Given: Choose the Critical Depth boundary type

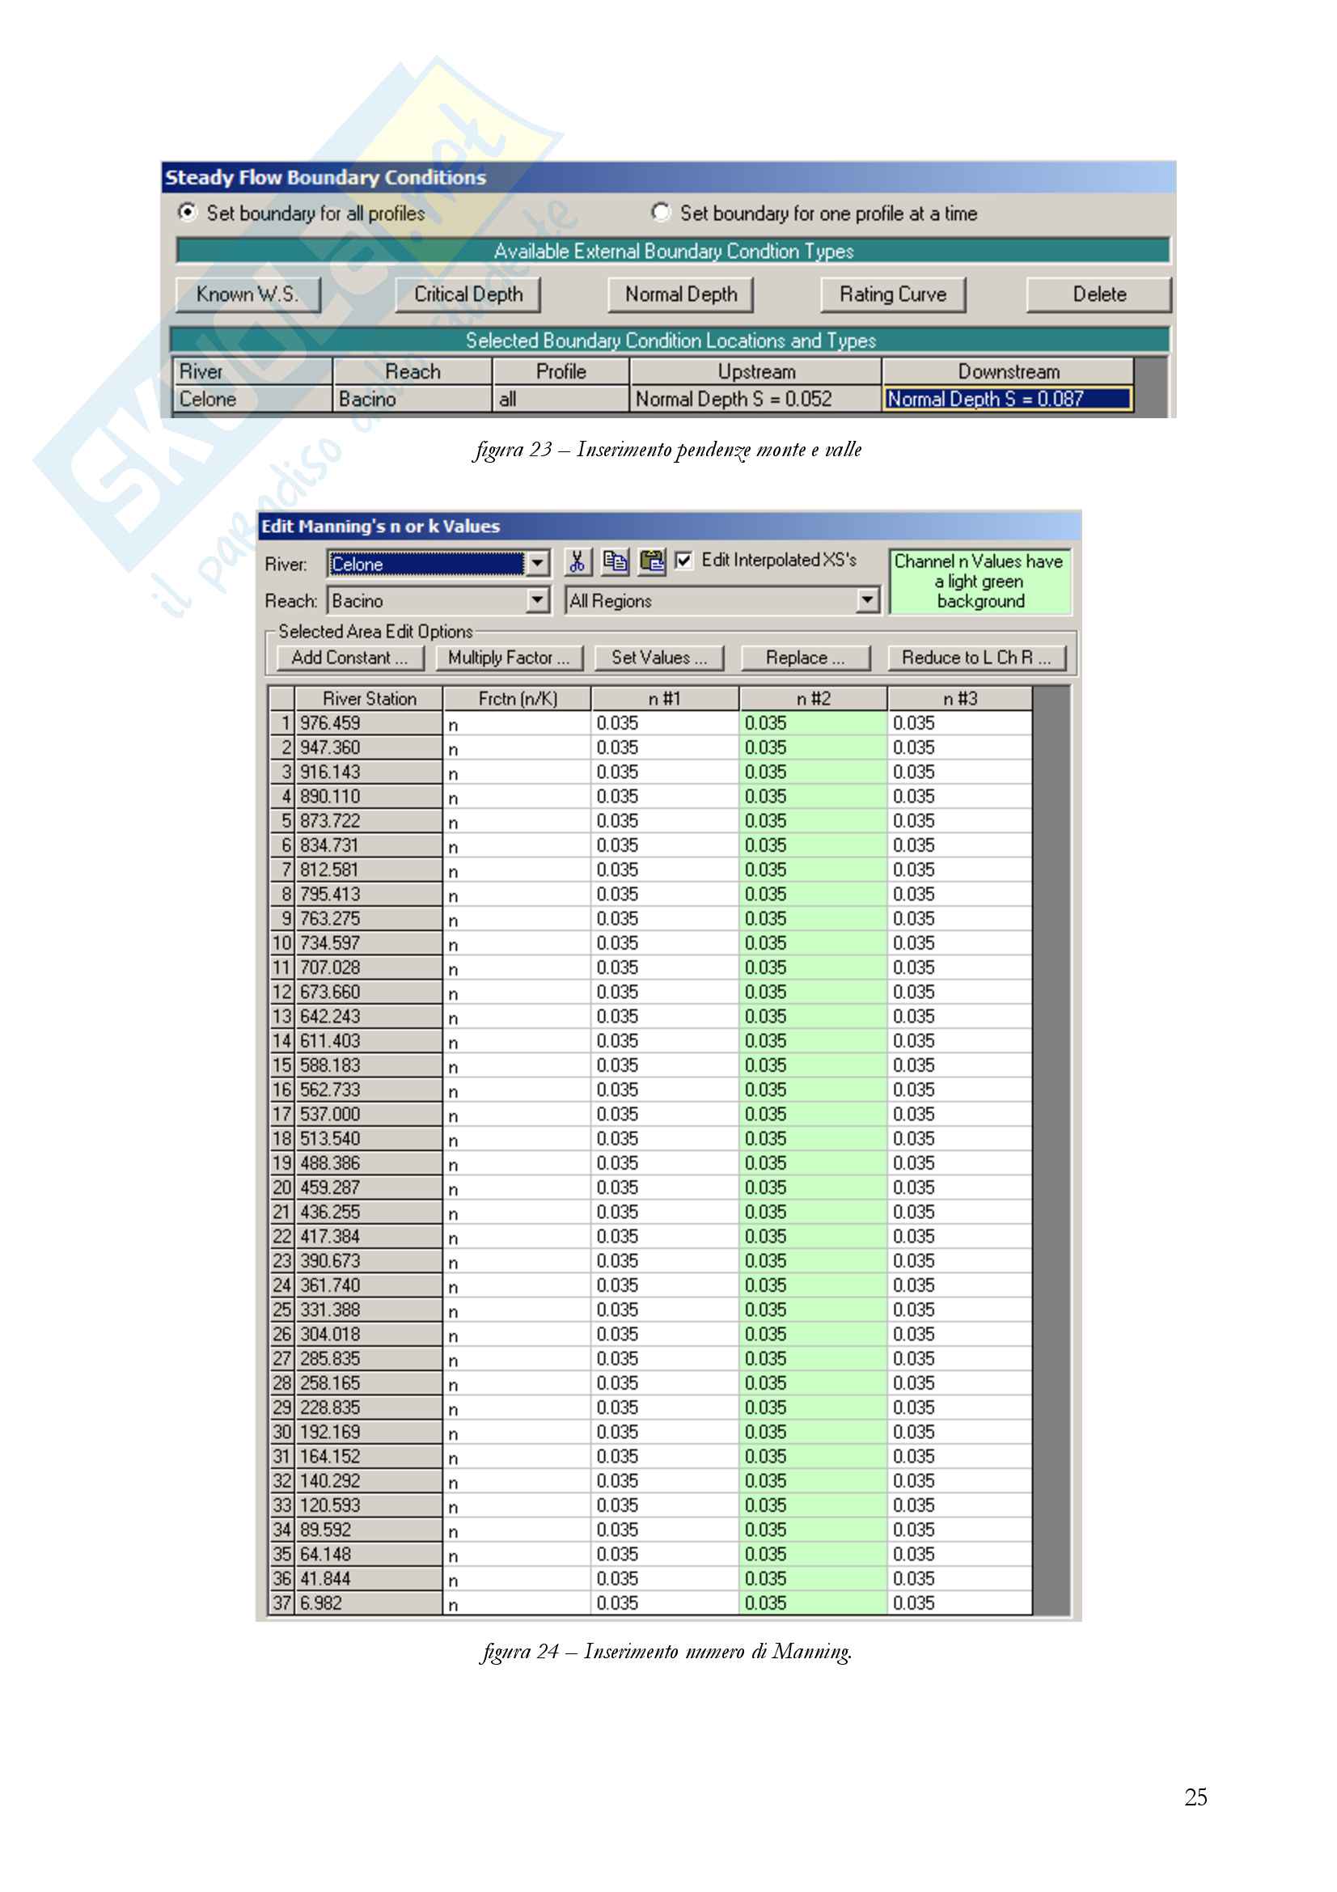Looking at the screenshot, I should click(468, 295).
